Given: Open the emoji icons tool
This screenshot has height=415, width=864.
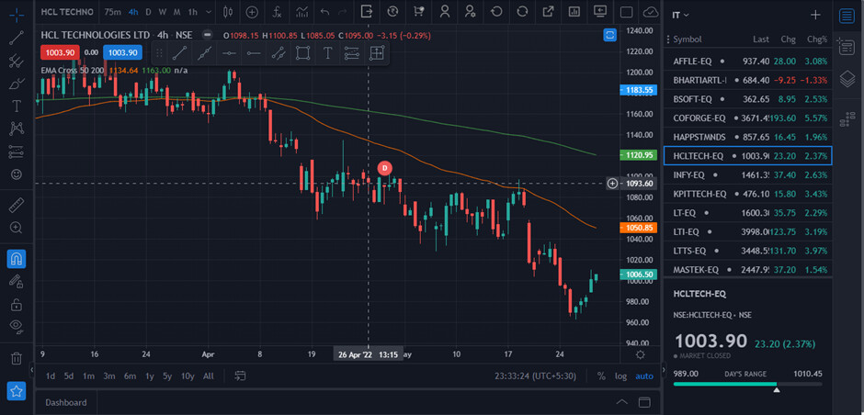Looking at the screenshot, I should pyautogui.click(x=17, y=174).
